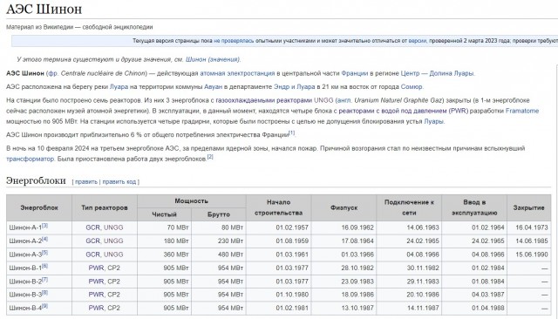Screen dimensions: 558x319
Task: Click the 'Закрытие' column header
Action: [529, 207]
